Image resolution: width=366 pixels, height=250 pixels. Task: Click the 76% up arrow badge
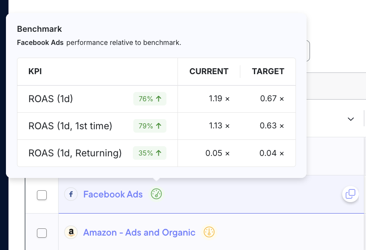click(x=150, y=99)
